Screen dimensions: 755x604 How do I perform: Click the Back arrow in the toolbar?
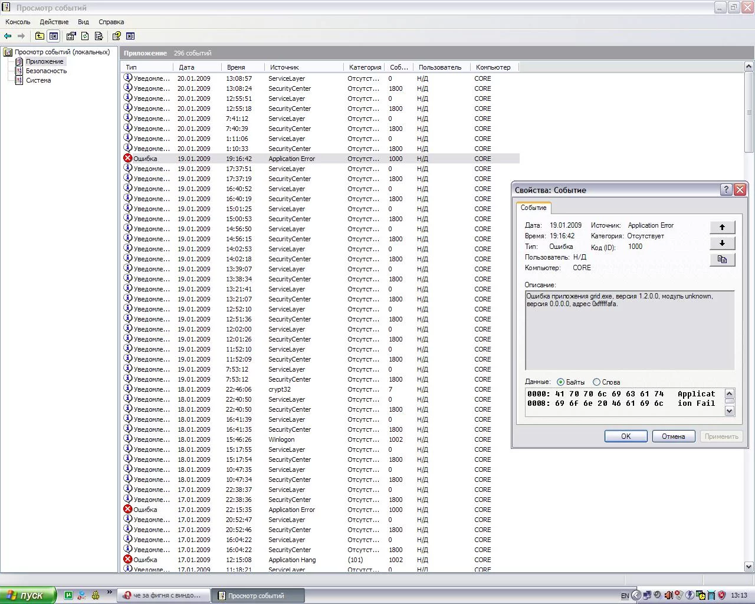point(8,36)
